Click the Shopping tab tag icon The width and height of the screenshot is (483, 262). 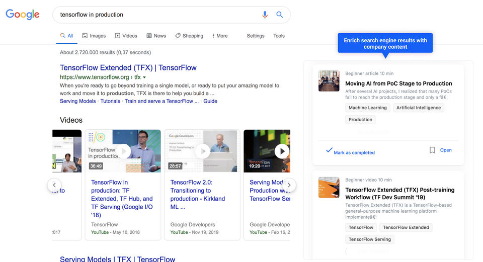click(x=178, y=36)
